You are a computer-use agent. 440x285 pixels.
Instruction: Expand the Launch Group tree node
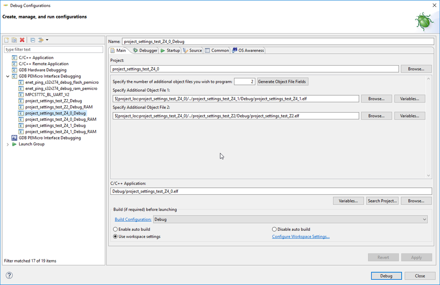tap(8, 144)
